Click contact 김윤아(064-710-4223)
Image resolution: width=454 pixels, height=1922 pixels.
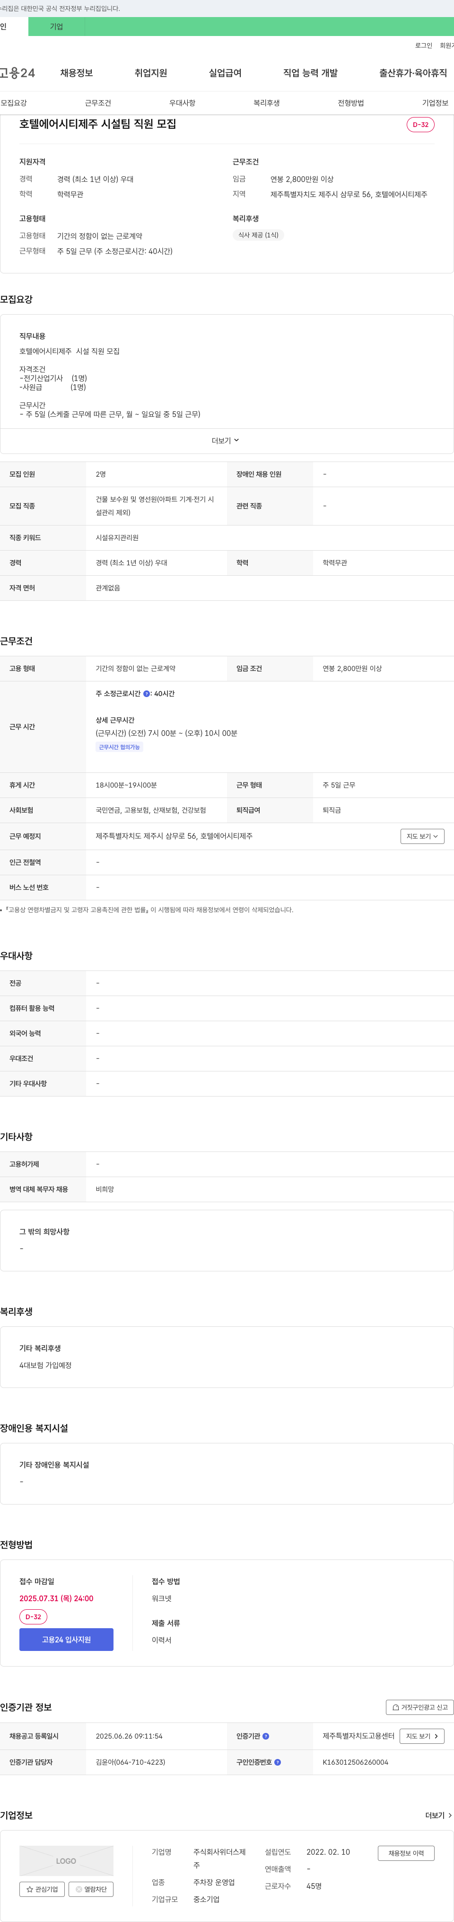click(x=130, y=1762)
